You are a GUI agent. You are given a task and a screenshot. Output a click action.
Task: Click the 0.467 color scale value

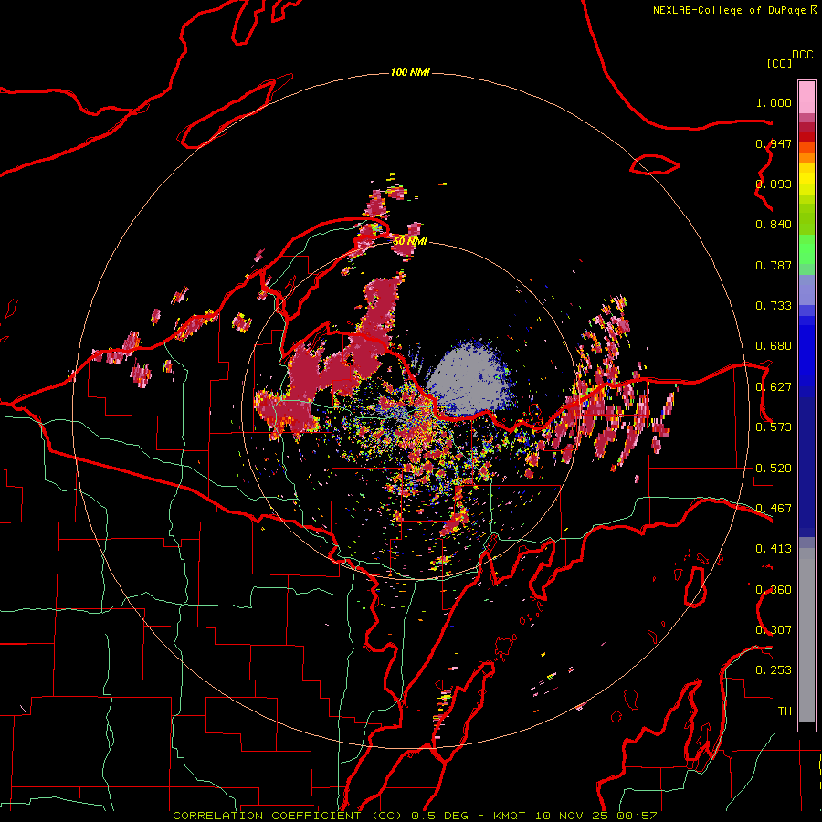(x=774, y=509)
